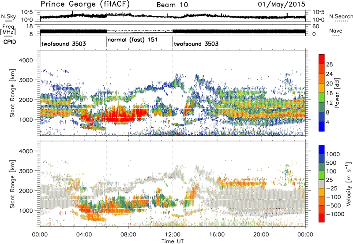Viewport: 353px width, 244px height.
Task: Click '3000' tick on velocity panel range axis
Action: 27,171
